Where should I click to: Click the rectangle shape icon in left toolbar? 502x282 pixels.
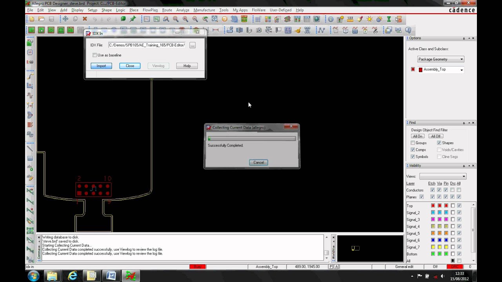[30, 158]
